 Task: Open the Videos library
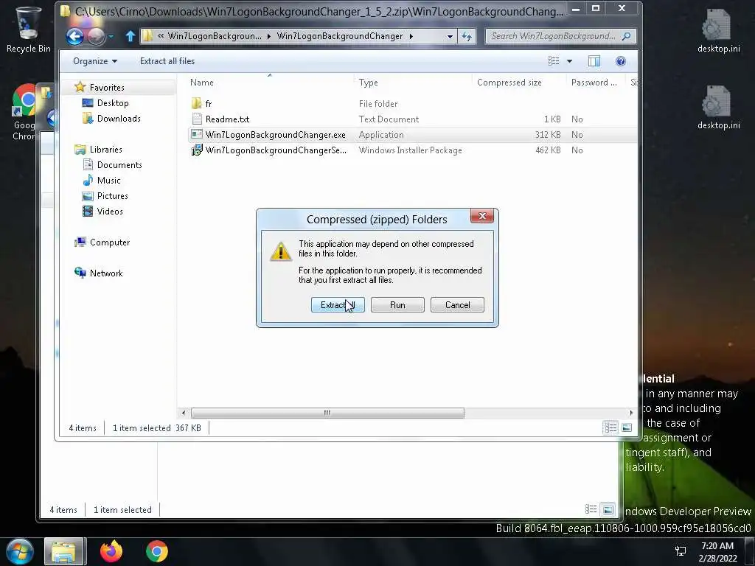110,211
